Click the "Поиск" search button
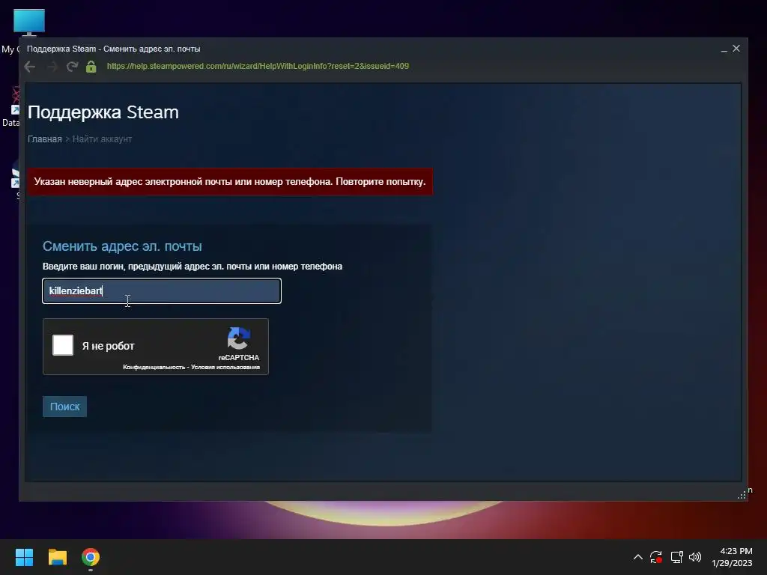The height and width of the screenshot is (575, 767). pyautogui.click(x=64, y=407)
